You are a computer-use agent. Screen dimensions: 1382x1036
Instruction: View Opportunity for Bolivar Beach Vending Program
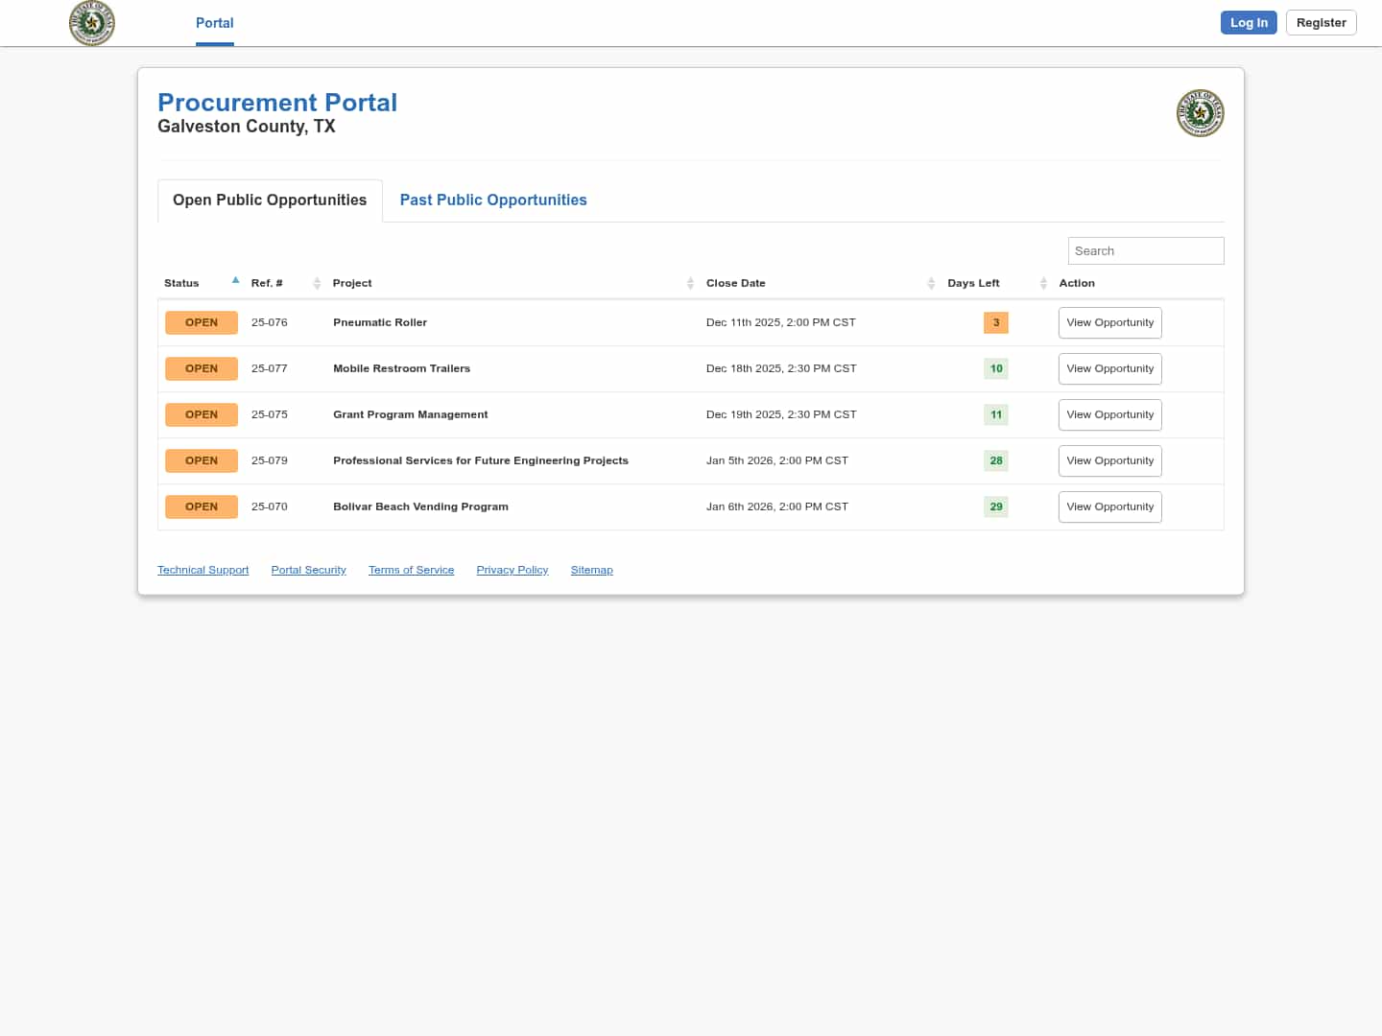pos(1109,506)
